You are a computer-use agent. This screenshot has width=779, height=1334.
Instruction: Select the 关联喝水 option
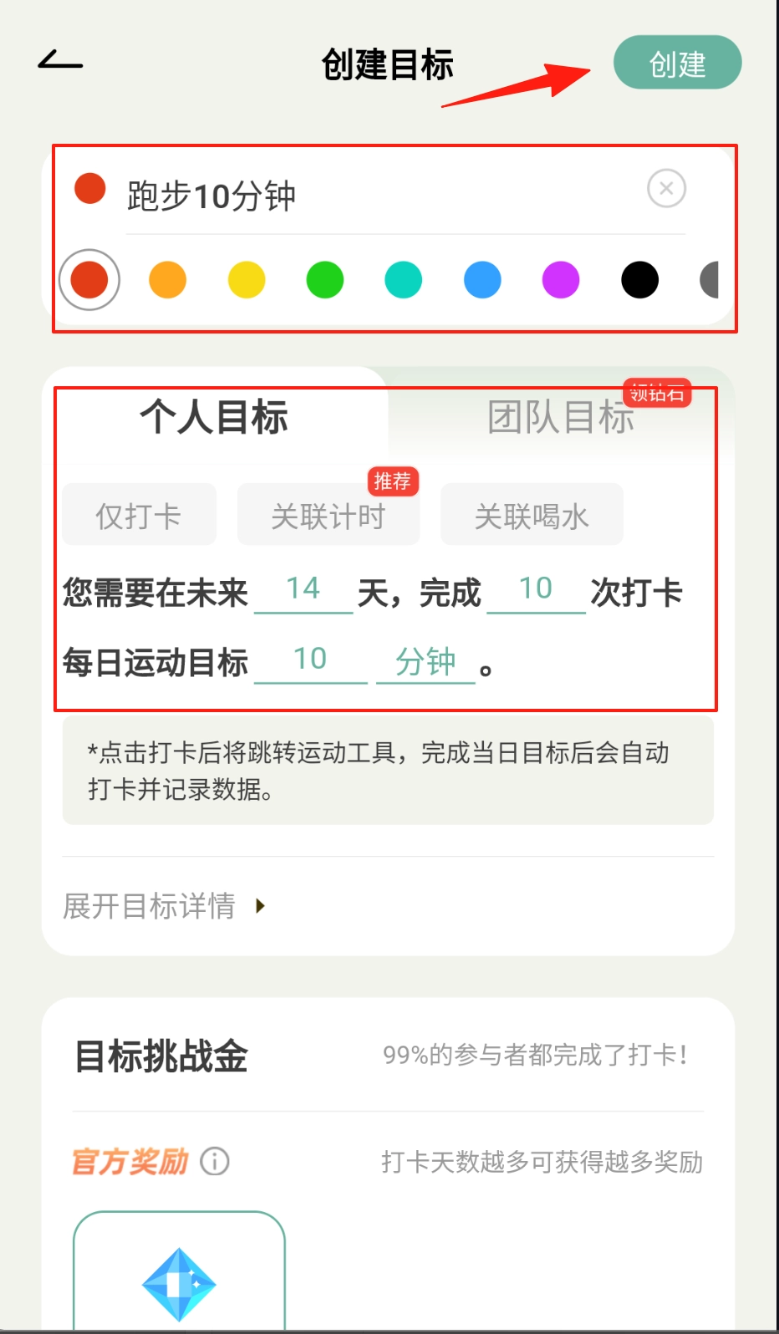pyautogui.click(x=532, y=515)
